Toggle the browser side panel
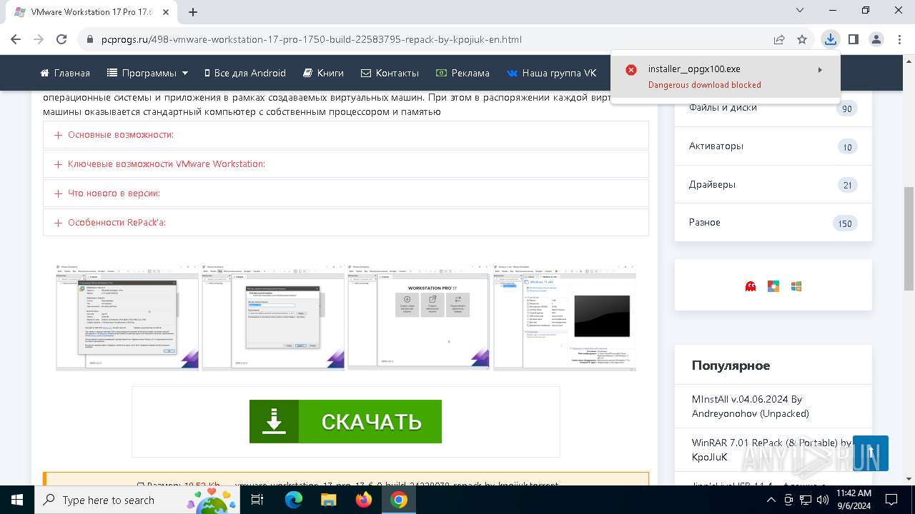The height and width of the screenshot is (514, 915). 853,39
